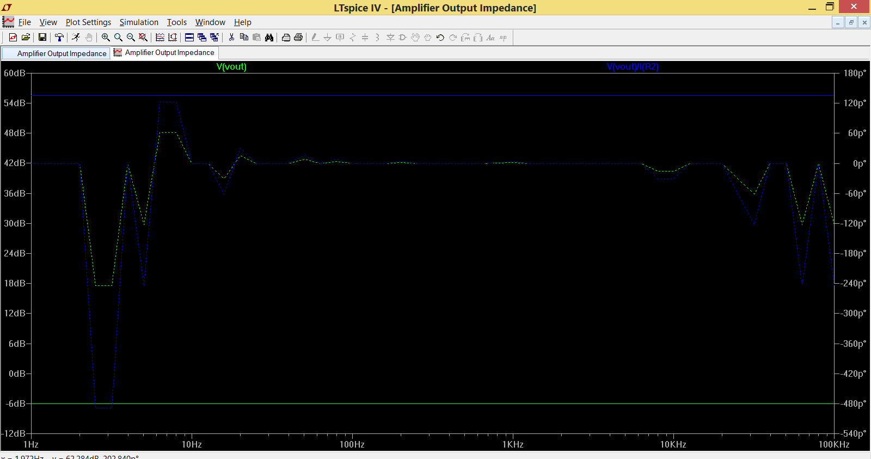Print the plot using the printer icon
This screenshot has width=871, height=459.
click(298, 38)
